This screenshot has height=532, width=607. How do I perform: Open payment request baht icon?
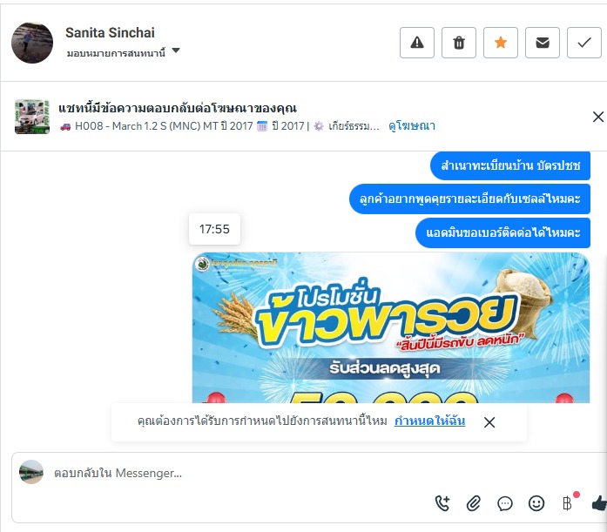[x=567, y=503]
